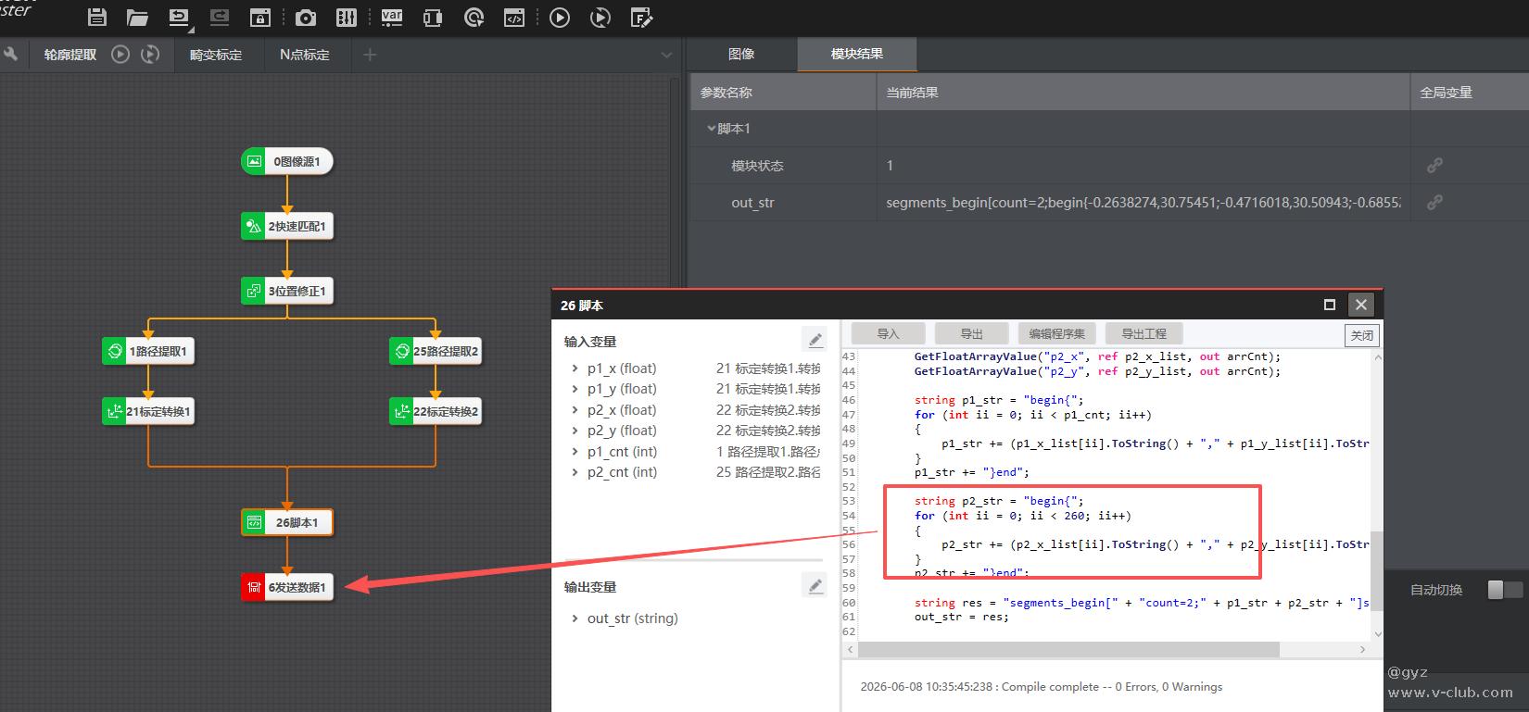Click the 导出 button
The height and width of the screenshot is (712, 1529).
pos(971,334)
